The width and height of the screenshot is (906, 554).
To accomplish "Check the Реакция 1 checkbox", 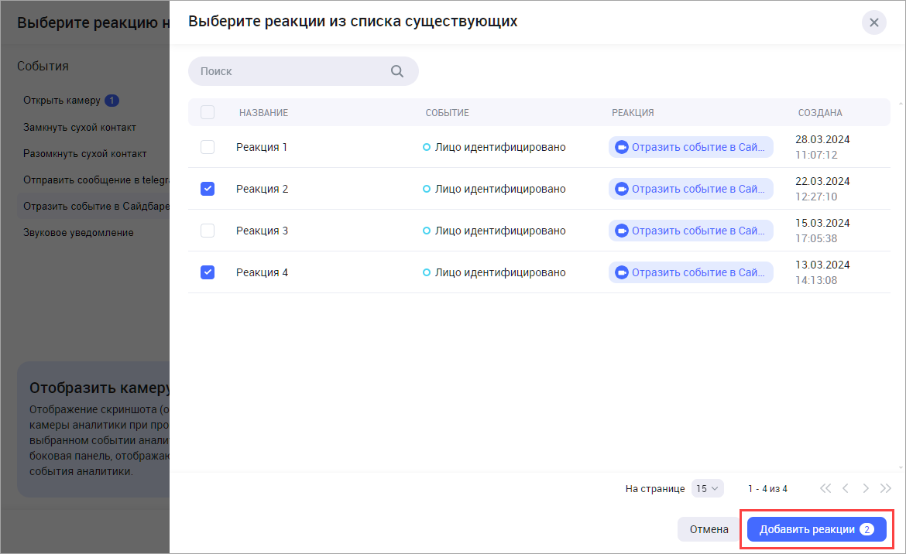I will click(x=208, y=147).
